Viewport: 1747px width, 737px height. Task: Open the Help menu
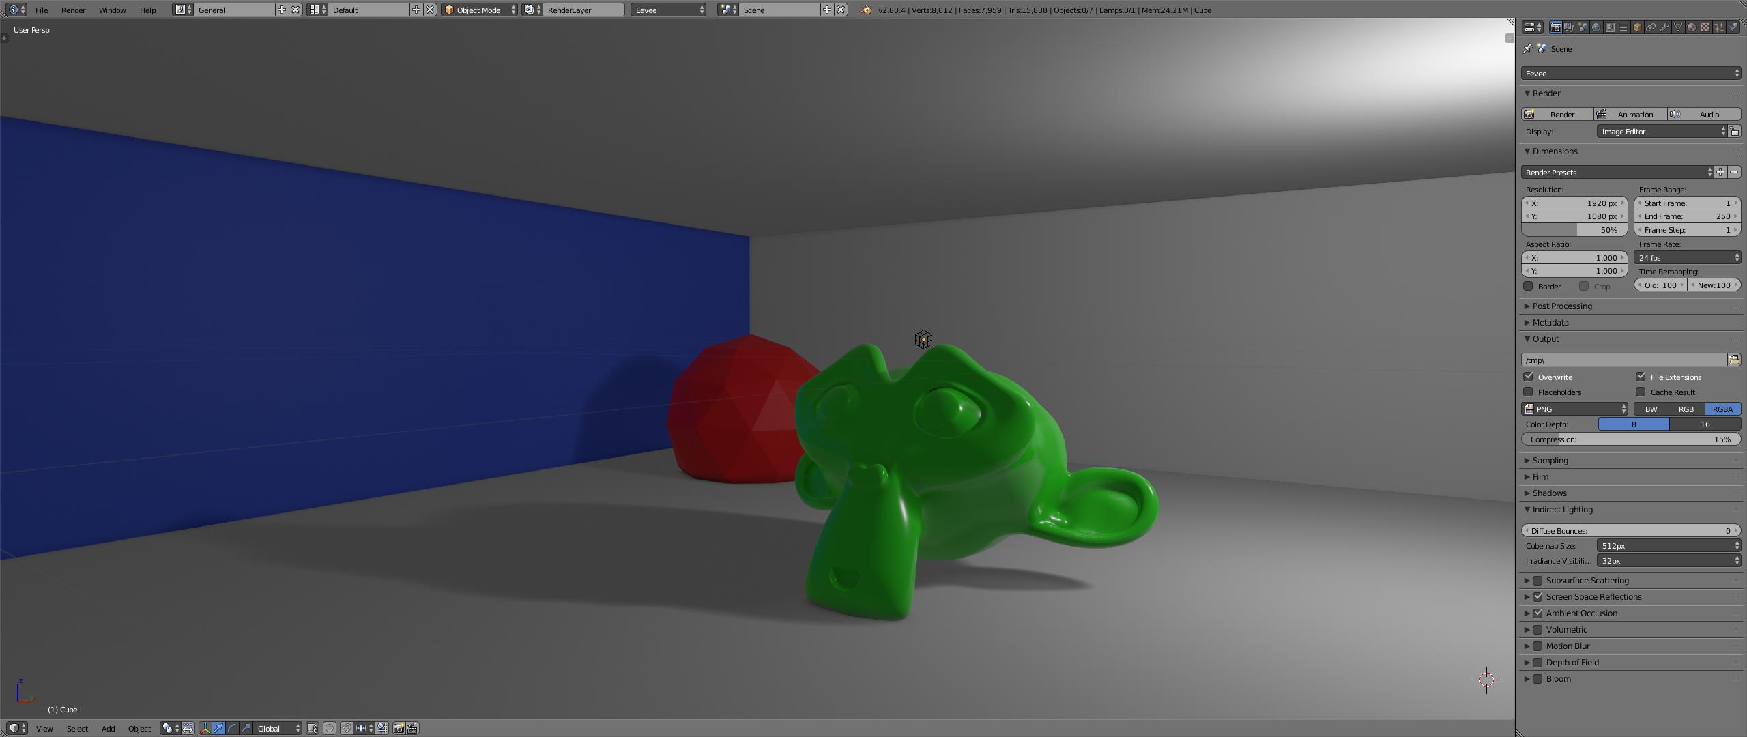(147, 10)
